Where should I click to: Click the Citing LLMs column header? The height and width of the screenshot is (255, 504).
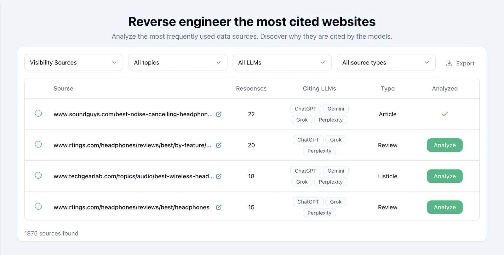319,89
